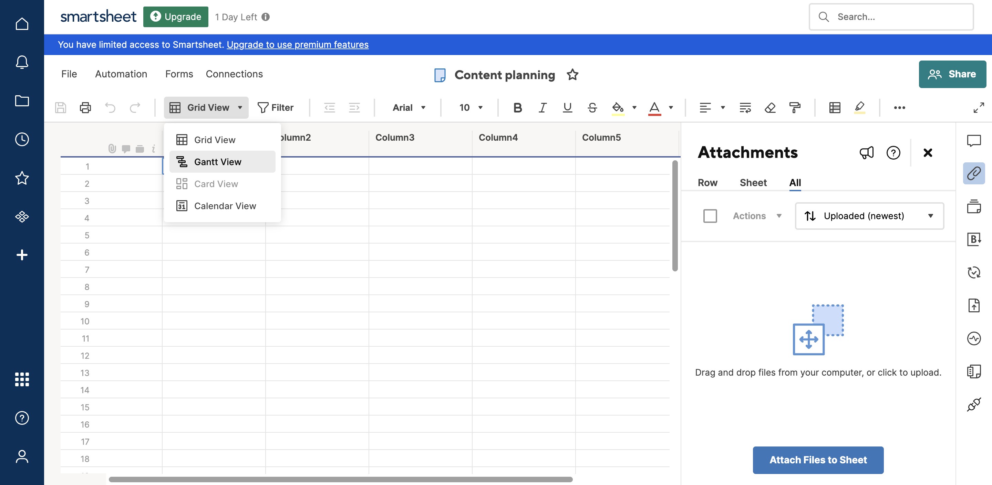Click the strikethrough formatting icon

tap(592, 108)
